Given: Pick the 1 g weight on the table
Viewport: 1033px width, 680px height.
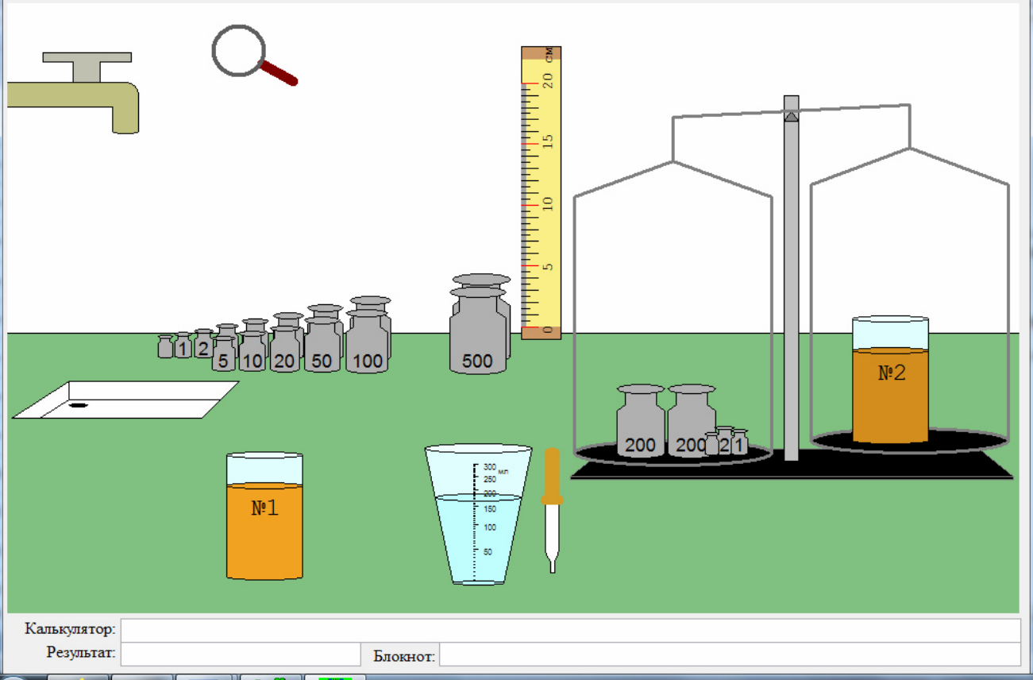Looking at the screenshot, I should [x=183, y=346].
